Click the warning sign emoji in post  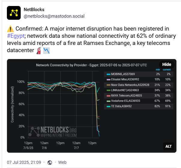tap(10, 29)
